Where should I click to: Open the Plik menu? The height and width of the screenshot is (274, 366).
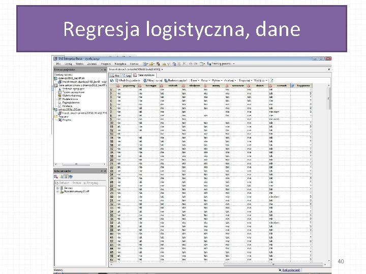pos(58,63)
